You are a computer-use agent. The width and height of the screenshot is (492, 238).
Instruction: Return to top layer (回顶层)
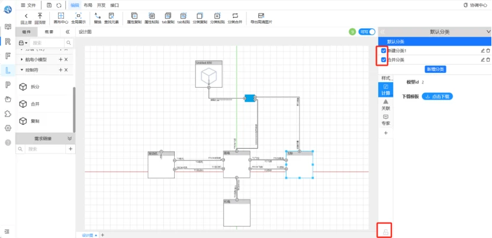point(40,18)
